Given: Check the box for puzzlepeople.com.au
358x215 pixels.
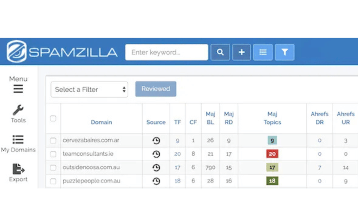Looking at the screenshot, I should (53, 181).
